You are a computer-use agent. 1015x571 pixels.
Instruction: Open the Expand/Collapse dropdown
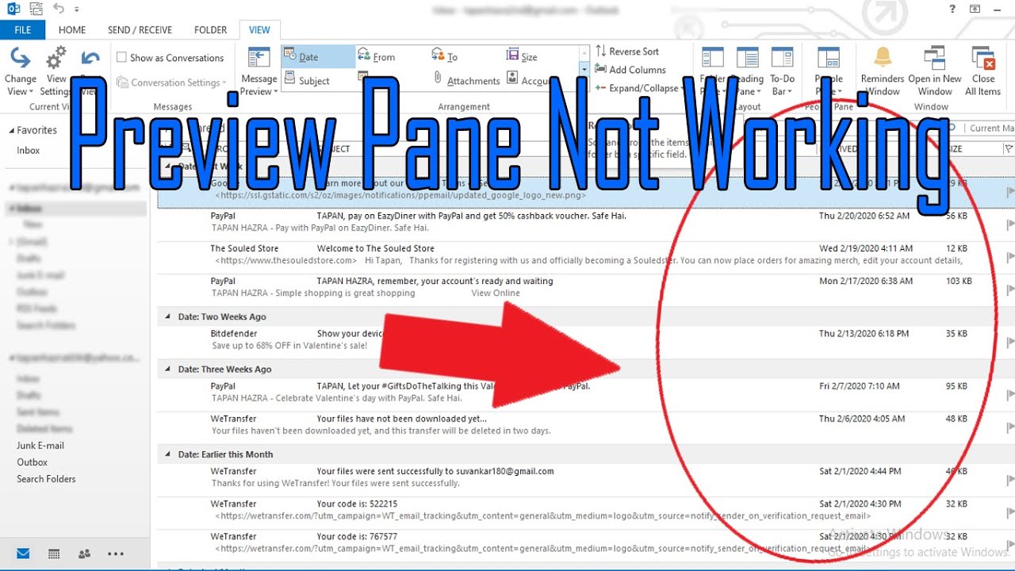(638, 88)
